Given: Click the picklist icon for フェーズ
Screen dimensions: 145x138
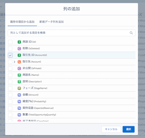Looking at the screenshot, I should point(19,88).
